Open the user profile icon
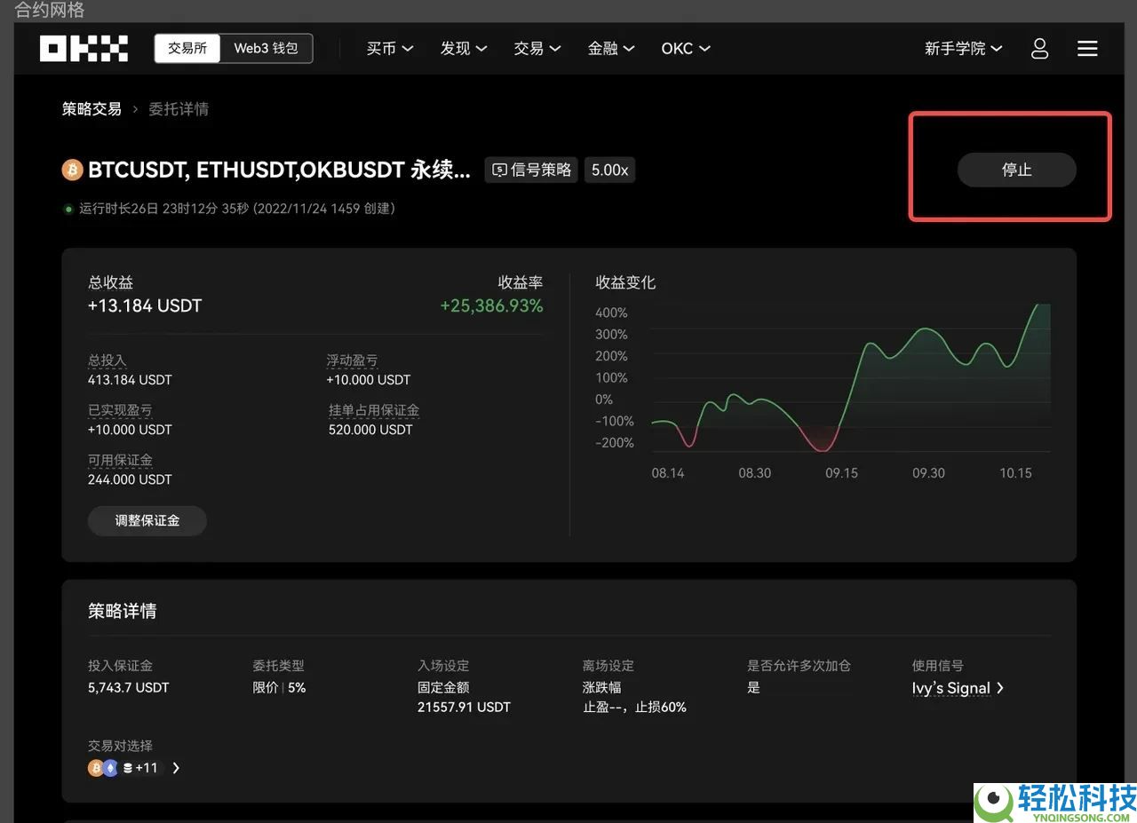 point(1039,48)
